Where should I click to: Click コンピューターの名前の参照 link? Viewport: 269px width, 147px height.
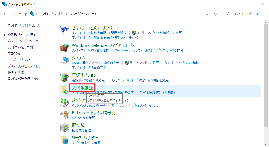(x=89, y=68)
